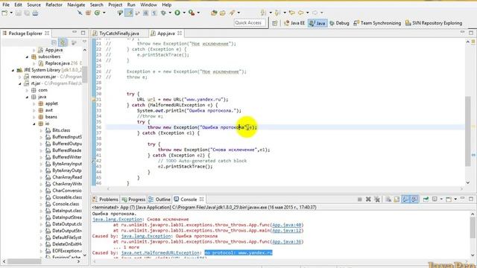Click the editor vertical scrollbar thumb
This screenshot has width=477, height=268.
pyautogui.click(x=468, y=131)
